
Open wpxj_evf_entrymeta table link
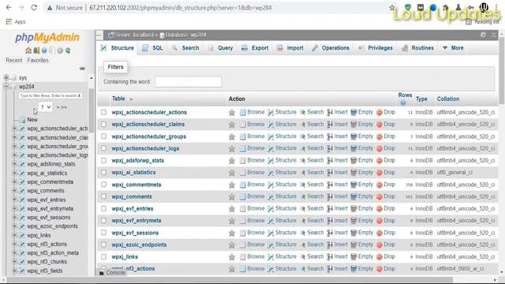tap(137, 221)
